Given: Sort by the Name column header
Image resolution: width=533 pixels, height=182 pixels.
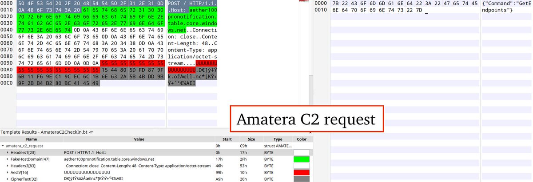Looking at the screenshot, I should (31, 139).
